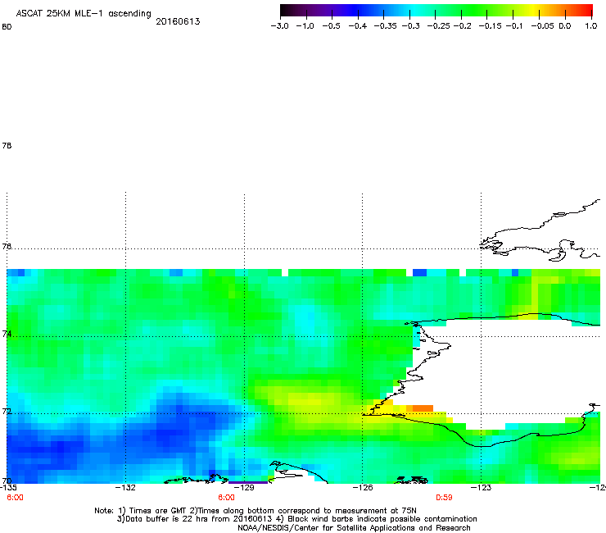Click the red 0:59 time stamp
The image size is (606, 533).
444,498
